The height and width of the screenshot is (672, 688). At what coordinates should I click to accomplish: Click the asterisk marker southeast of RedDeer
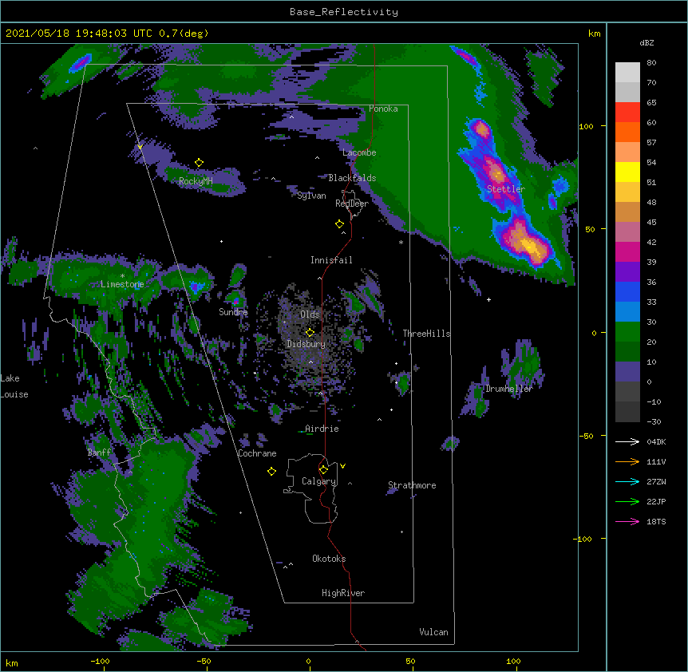point(401,243)
